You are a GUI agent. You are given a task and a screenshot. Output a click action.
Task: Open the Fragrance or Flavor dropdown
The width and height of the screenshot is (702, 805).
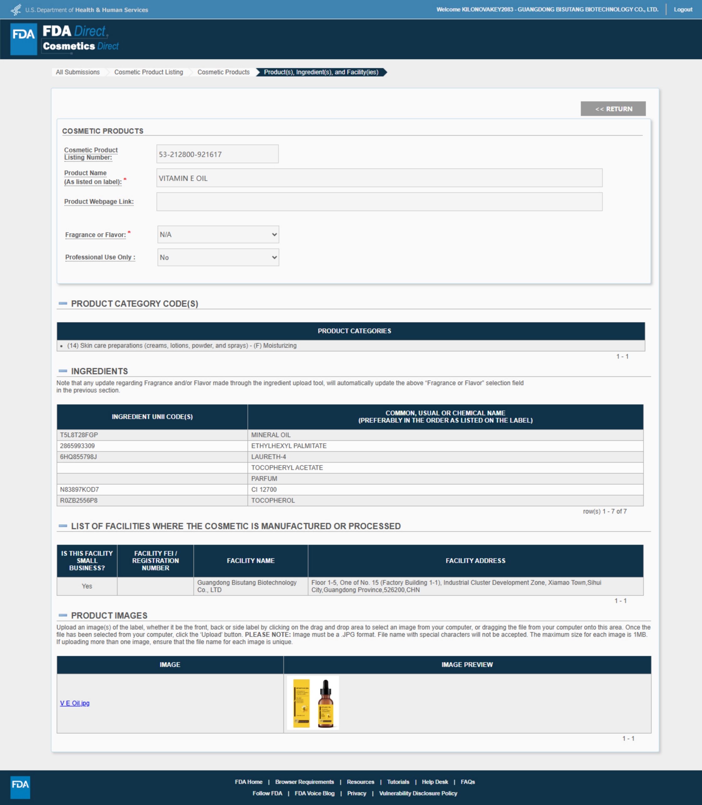pos(218,234)
